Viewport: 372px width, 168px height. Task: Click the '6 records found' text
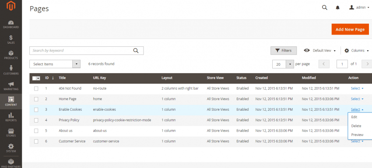pyautogui.click(x=101, y=64)
